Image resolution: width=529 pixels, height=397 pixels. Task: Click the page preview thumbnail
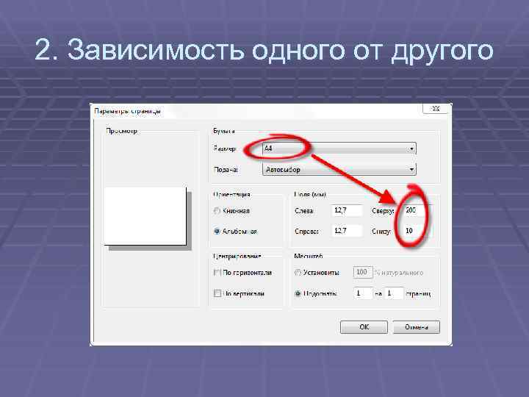[145, 216]
